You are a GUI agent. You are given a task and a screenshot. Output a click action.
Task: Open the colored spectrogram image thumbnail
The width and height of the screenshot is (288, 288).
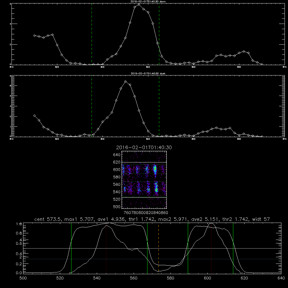[144, 180]
